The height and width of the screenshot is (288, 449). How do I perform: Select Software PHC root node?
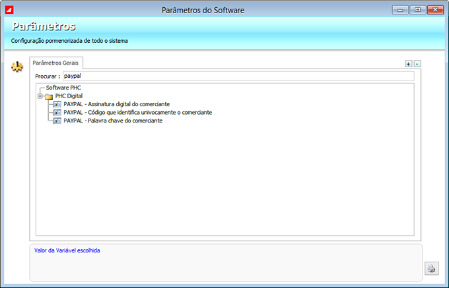(x=63, y=88)
